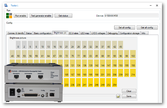Image resolution: width=167 pixels, height=108 pixels.
Task: Select brightness cell 158
Action: coord(133,64)
